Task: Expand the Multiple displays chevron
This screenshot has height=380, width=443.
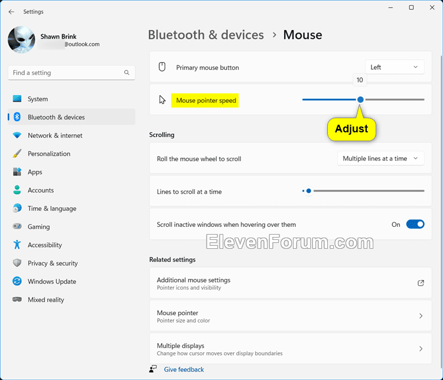Action: (421, 349)
